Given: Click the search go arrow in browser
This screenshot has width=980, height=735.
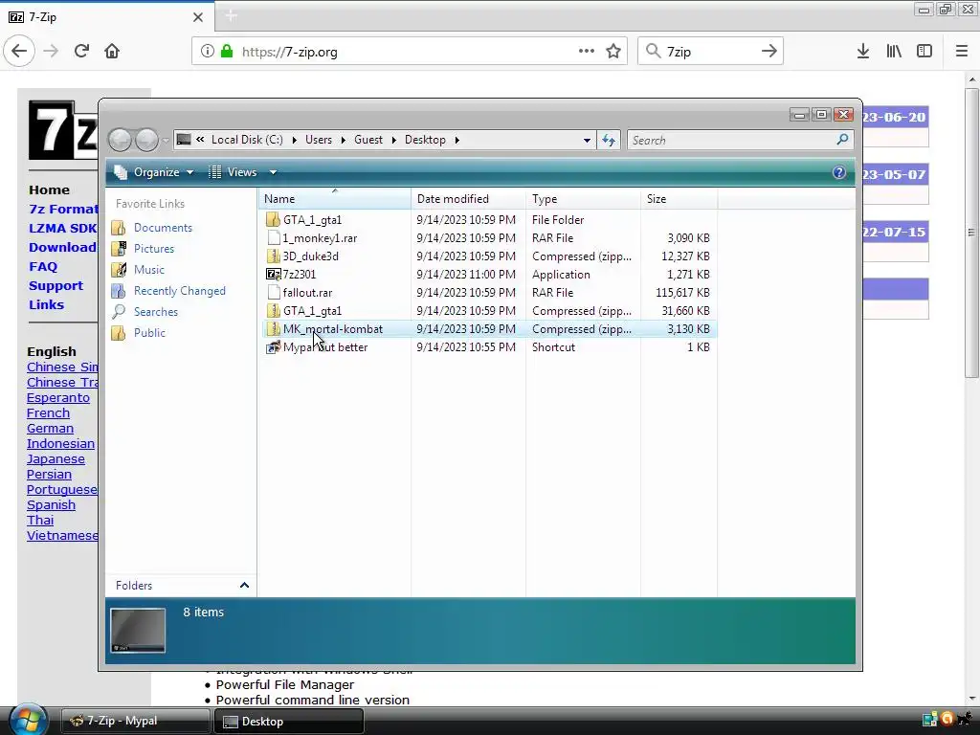Looking at the screenshot, I should (769, 52).
